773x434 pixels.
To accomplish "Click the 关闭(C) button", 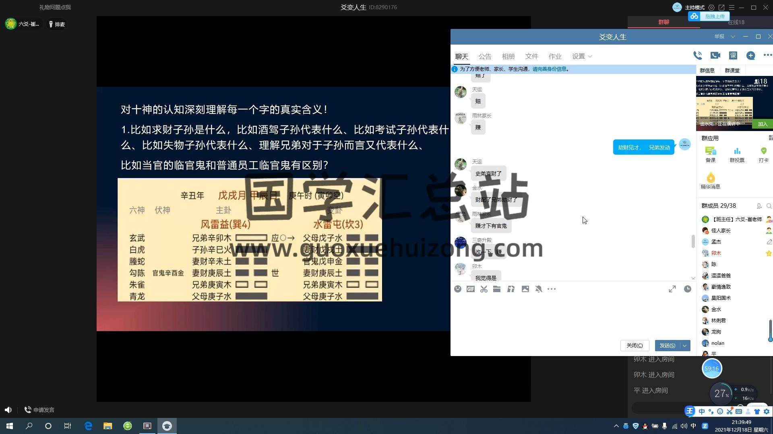I will click(635, 346).
